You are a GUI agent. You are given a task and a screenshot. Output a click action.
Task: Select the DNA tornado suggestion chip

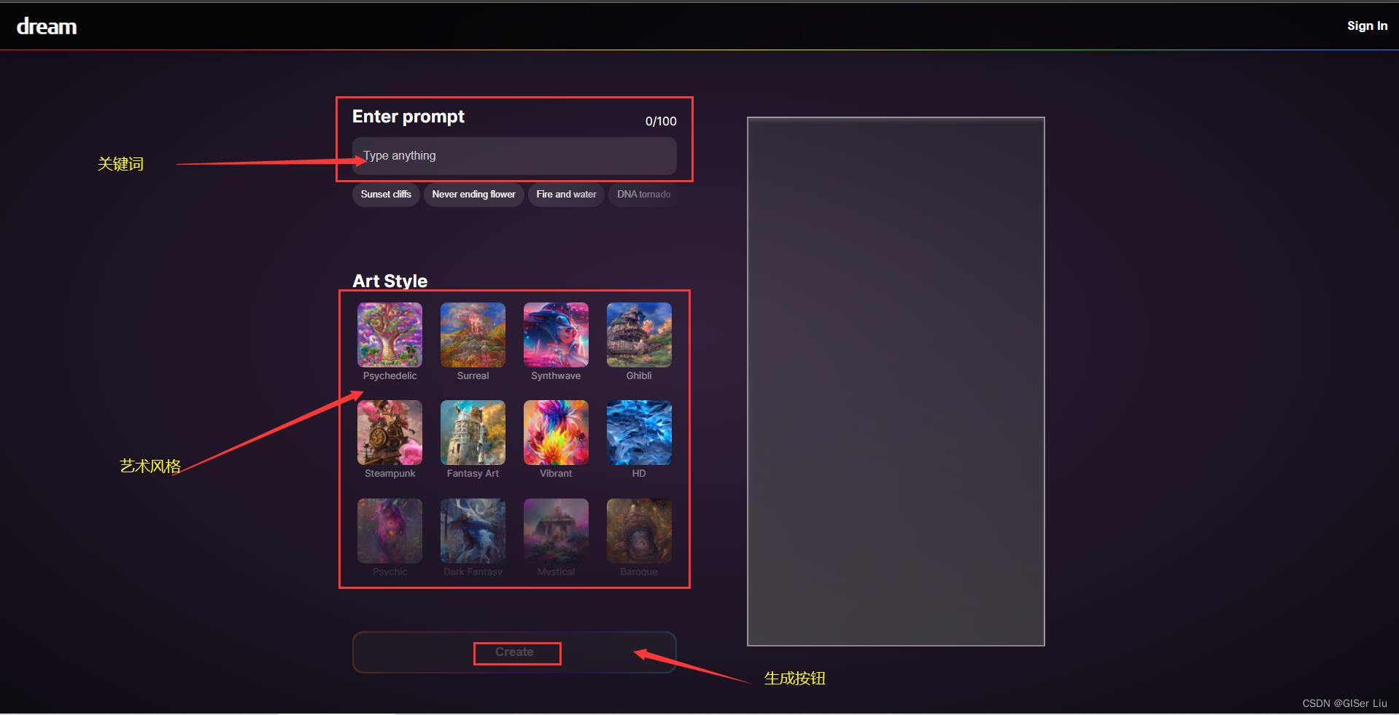[x=643, y=195]
